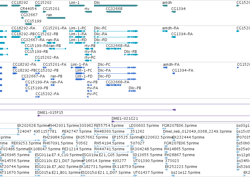
Task: Click the Dlic-RC transcript label
Action: coord(100,28)
